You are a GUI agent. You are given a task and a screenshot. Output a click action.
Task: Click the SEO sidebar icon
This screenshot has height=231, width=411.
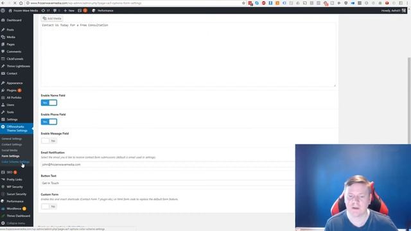point(3,173)
